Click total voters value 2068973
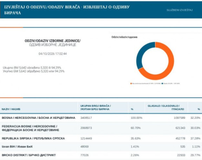Image resolution: width=202 pixels, height=160 pixels. [86, 128]
